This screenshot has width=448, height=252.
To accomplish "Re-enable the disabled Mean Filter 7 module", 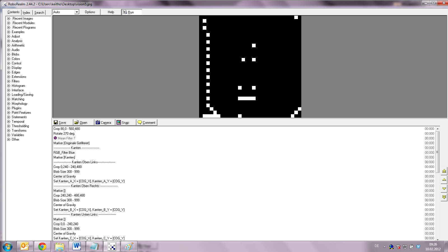I will click(x=55, y=138).
